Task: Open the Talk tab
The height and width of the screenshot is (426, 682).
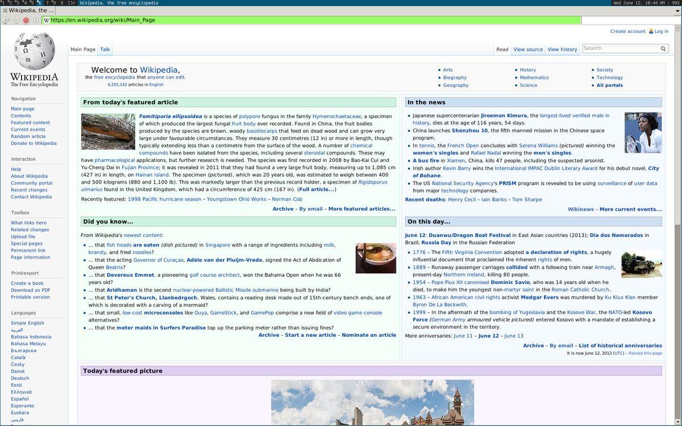Action: coord(105,49)
